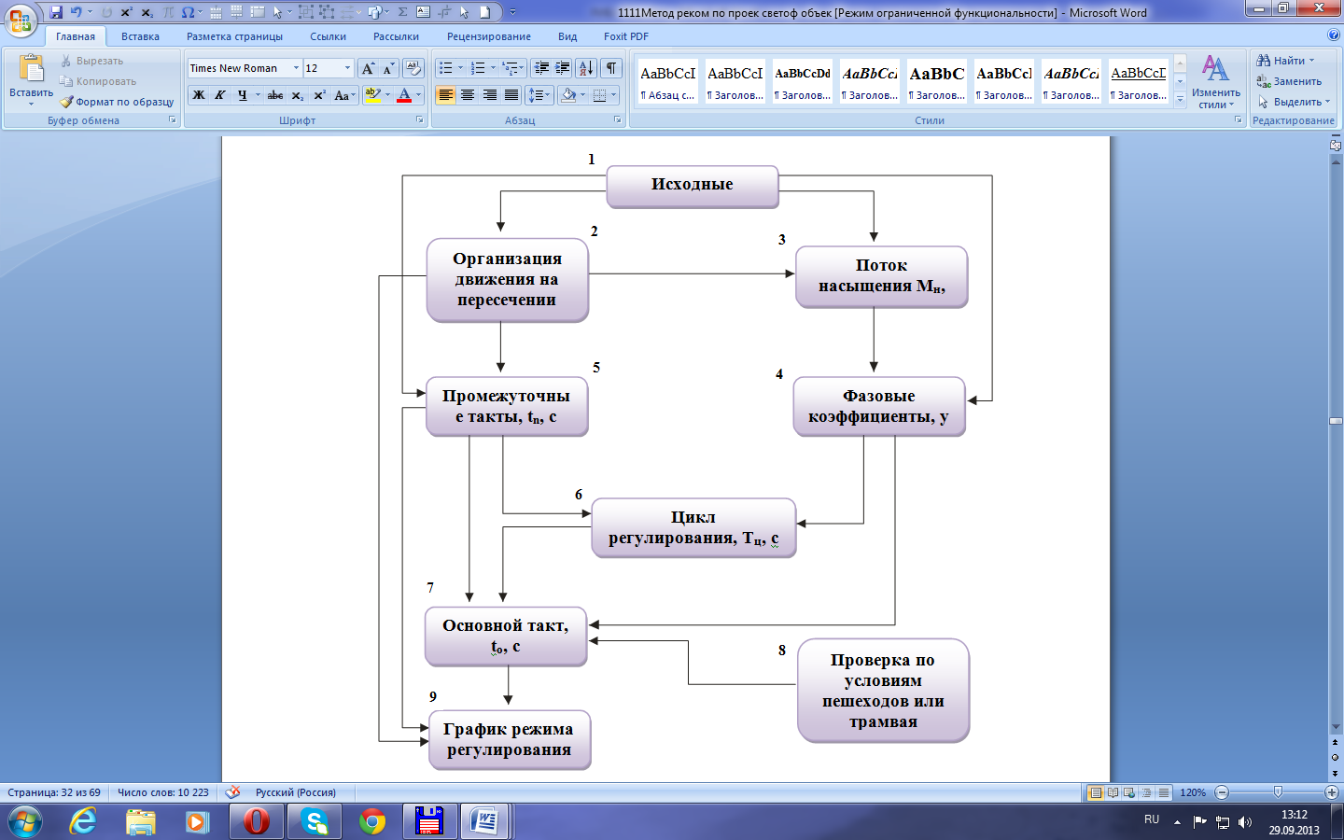Click Заменить replace button
This screenshot has width=1344, height=840.
pos(1289,81)
